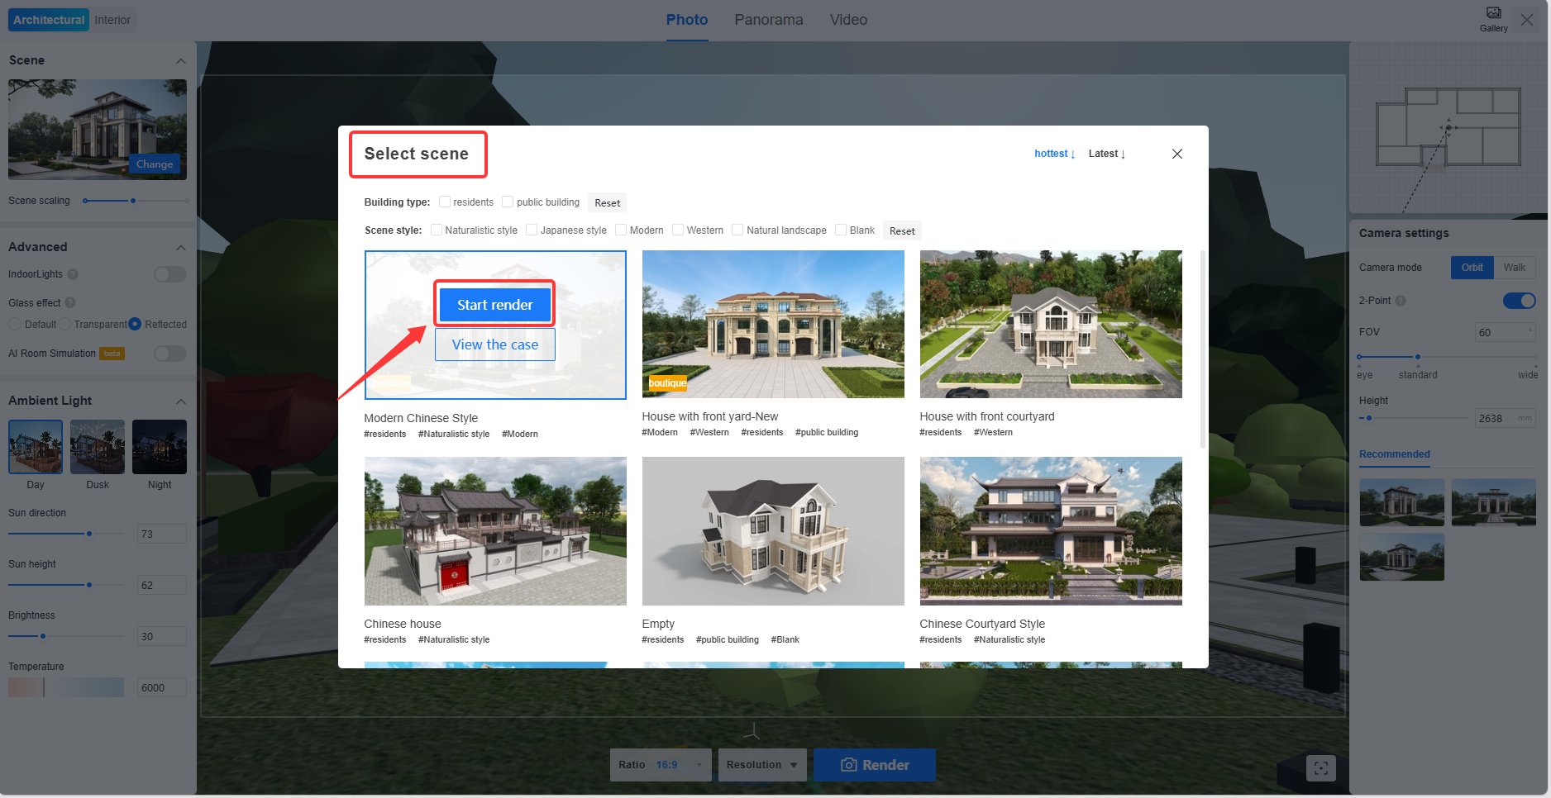Click the 2-Point help icon

click(x=1401, y=301)
